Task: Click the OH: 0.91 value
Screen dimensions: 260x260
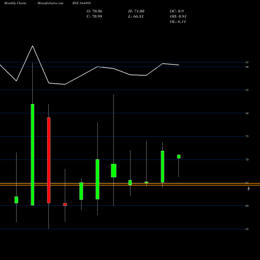Action: coord(178,16)
